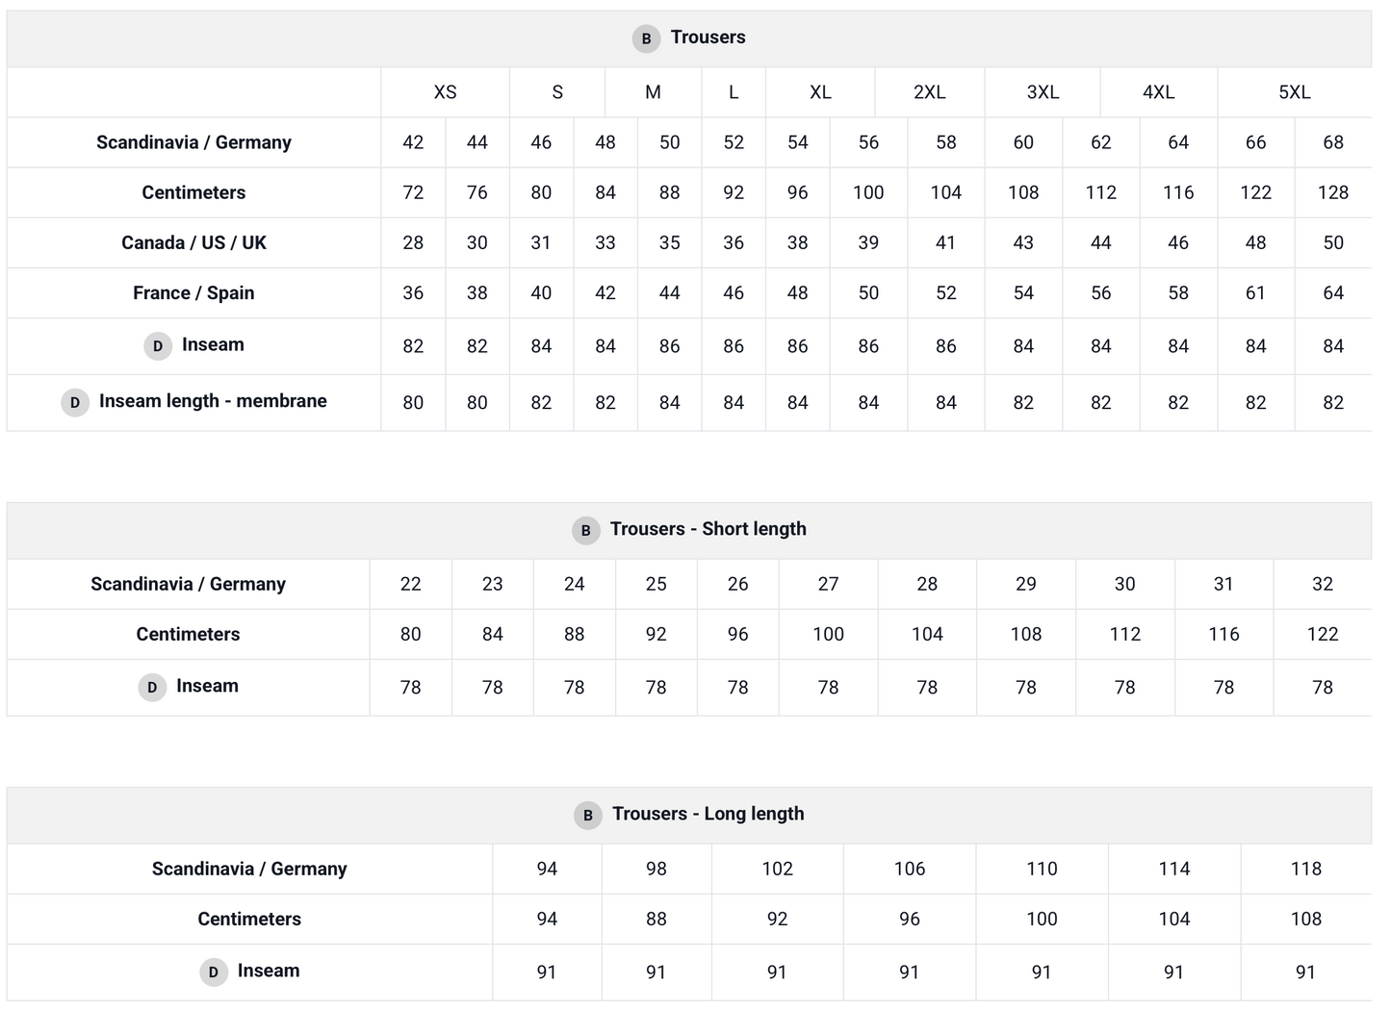Click the B badge beside Trousers - Long length
Viewport: 1391px width, 1010px height.
coord(587,815)
